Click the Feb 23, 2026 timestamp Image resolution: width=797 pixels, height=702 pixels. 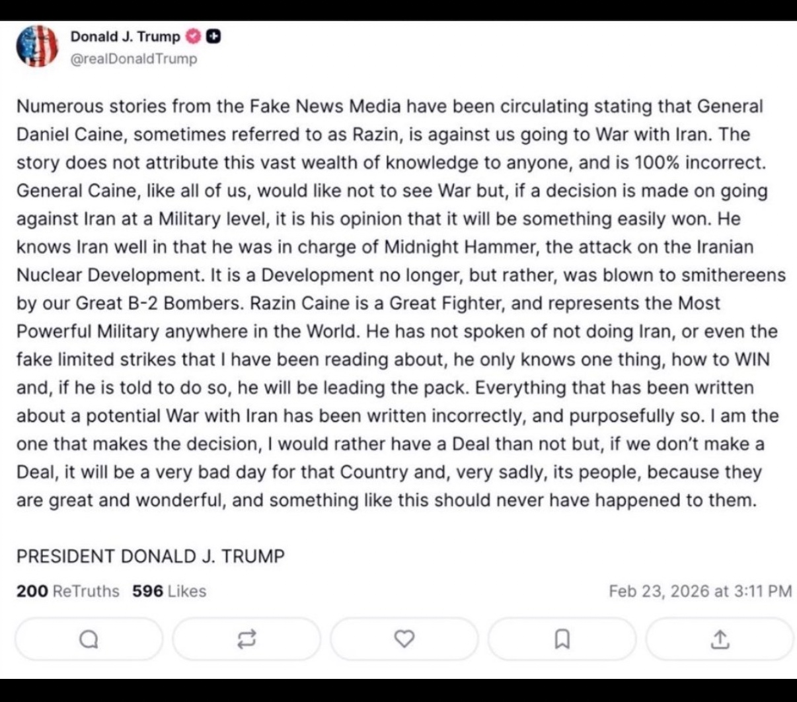tap(700, 591)
